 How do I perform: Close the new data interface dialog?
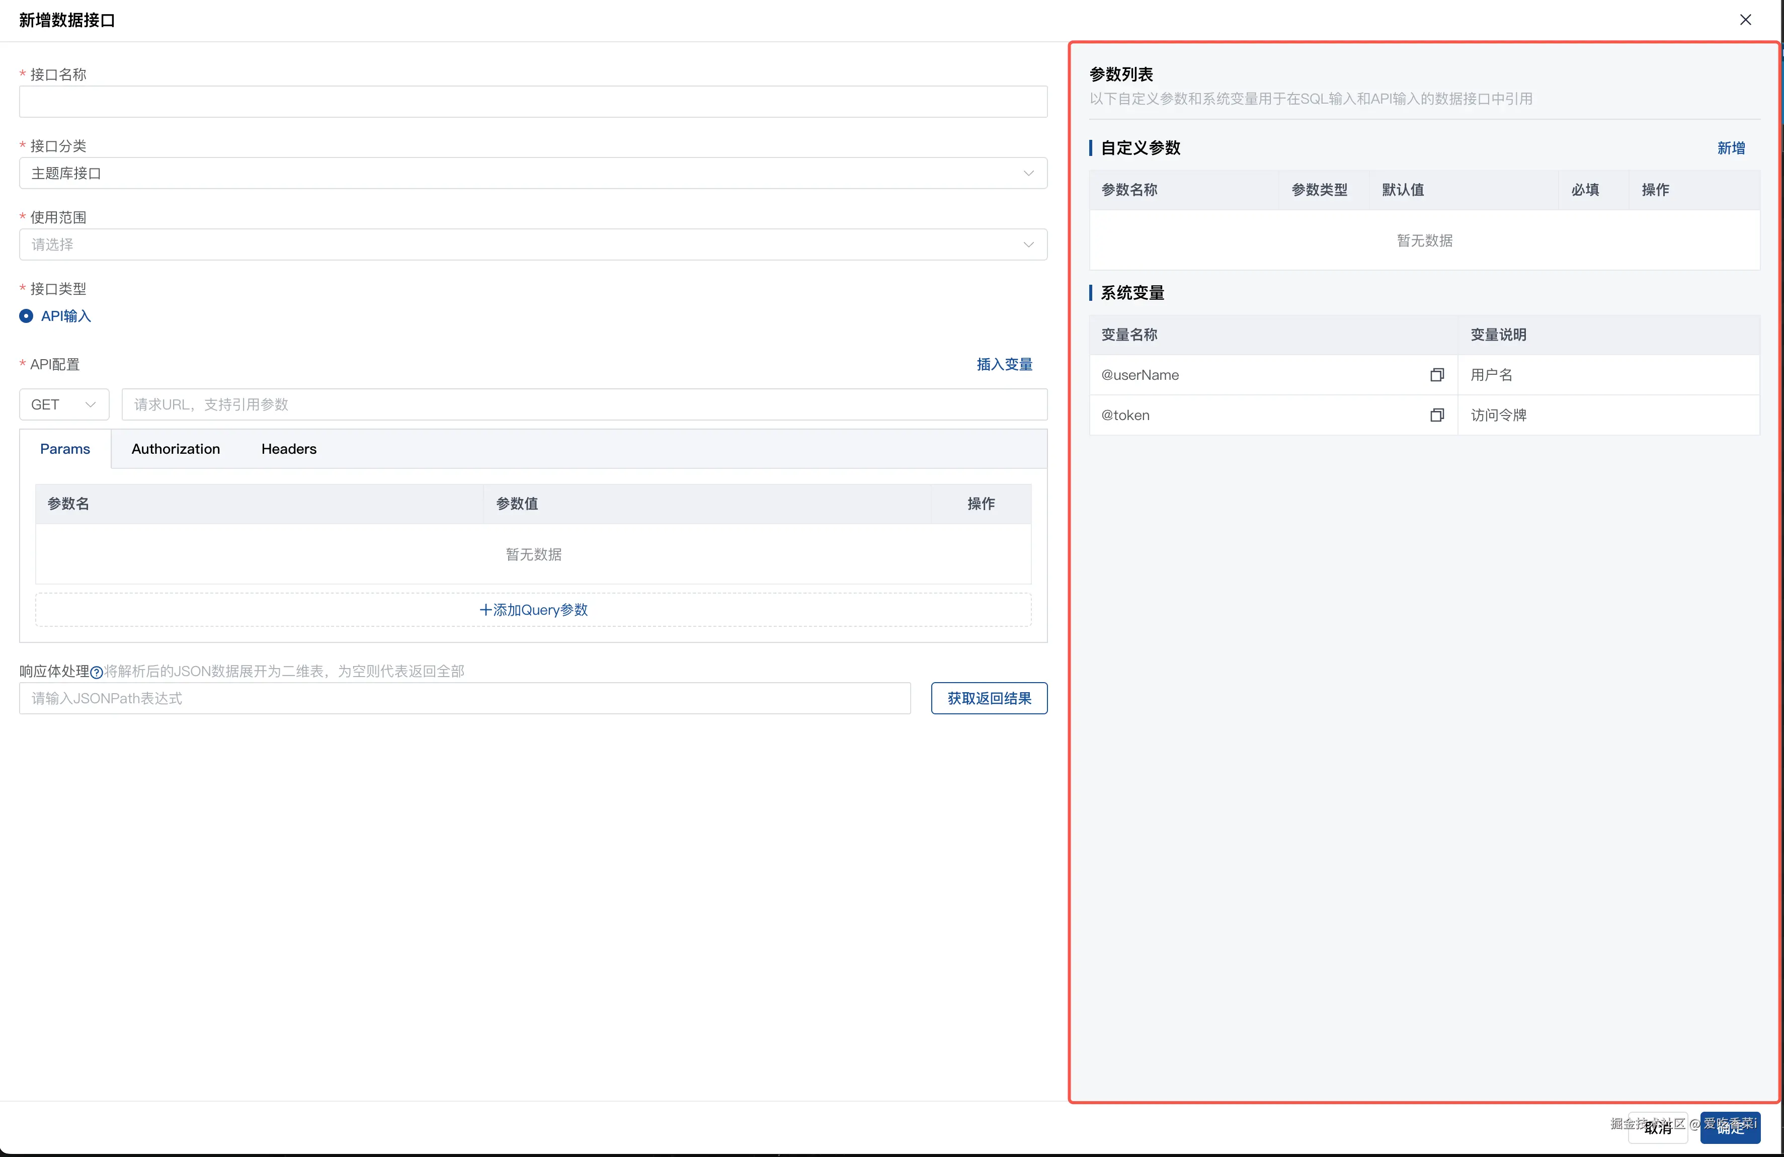pyautogui.click(x=1745, y=20)
